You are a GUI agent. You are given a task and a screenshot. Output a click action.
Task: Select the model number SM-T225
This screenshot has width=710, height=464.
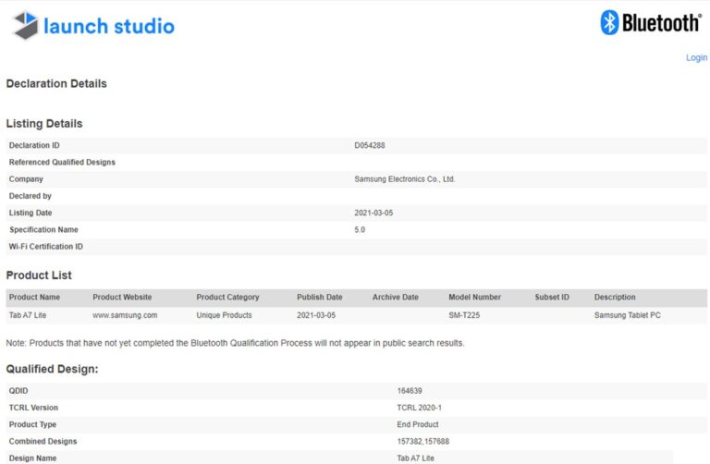click(464, 315)
